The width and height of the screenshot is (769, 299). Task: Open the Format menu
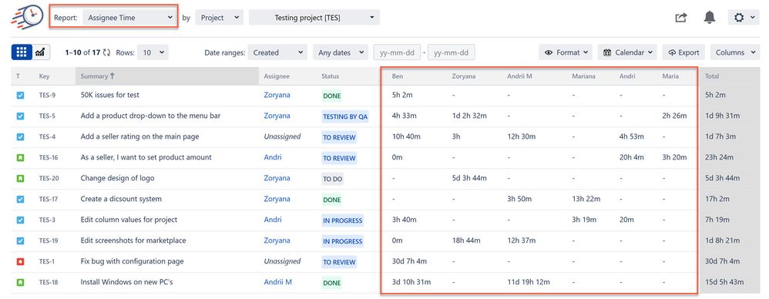pos(566,52)
